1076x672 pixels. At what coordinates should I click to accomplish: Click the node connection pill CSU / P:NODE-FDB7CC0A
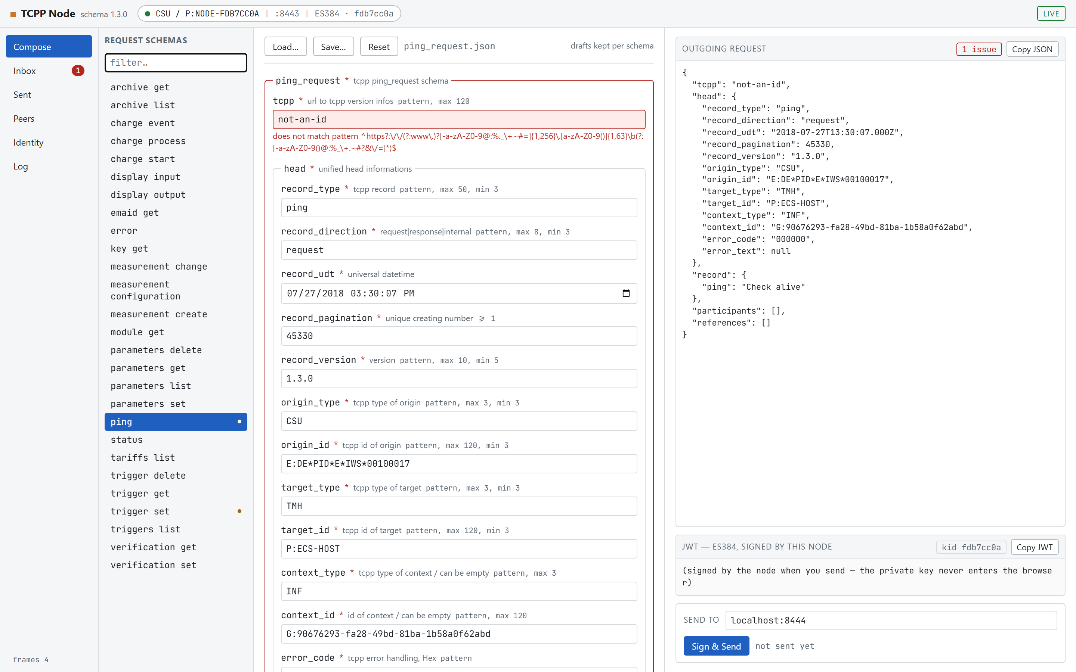269,14
